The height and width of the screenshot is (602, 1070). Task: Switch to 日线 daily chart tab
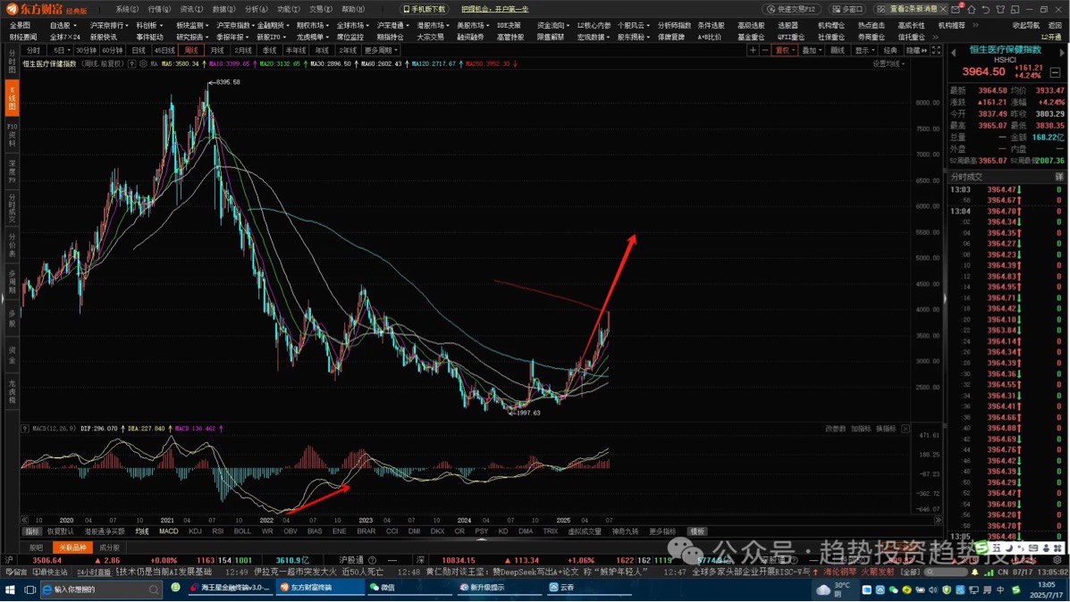click(x=139, y=50)
